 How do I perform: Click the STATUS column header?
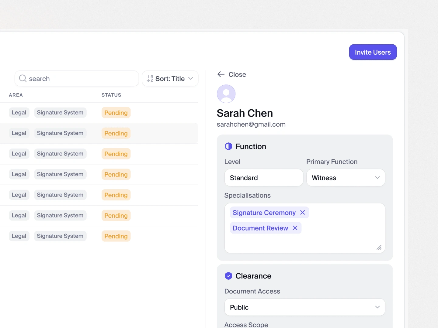click(x=111, y=95)
